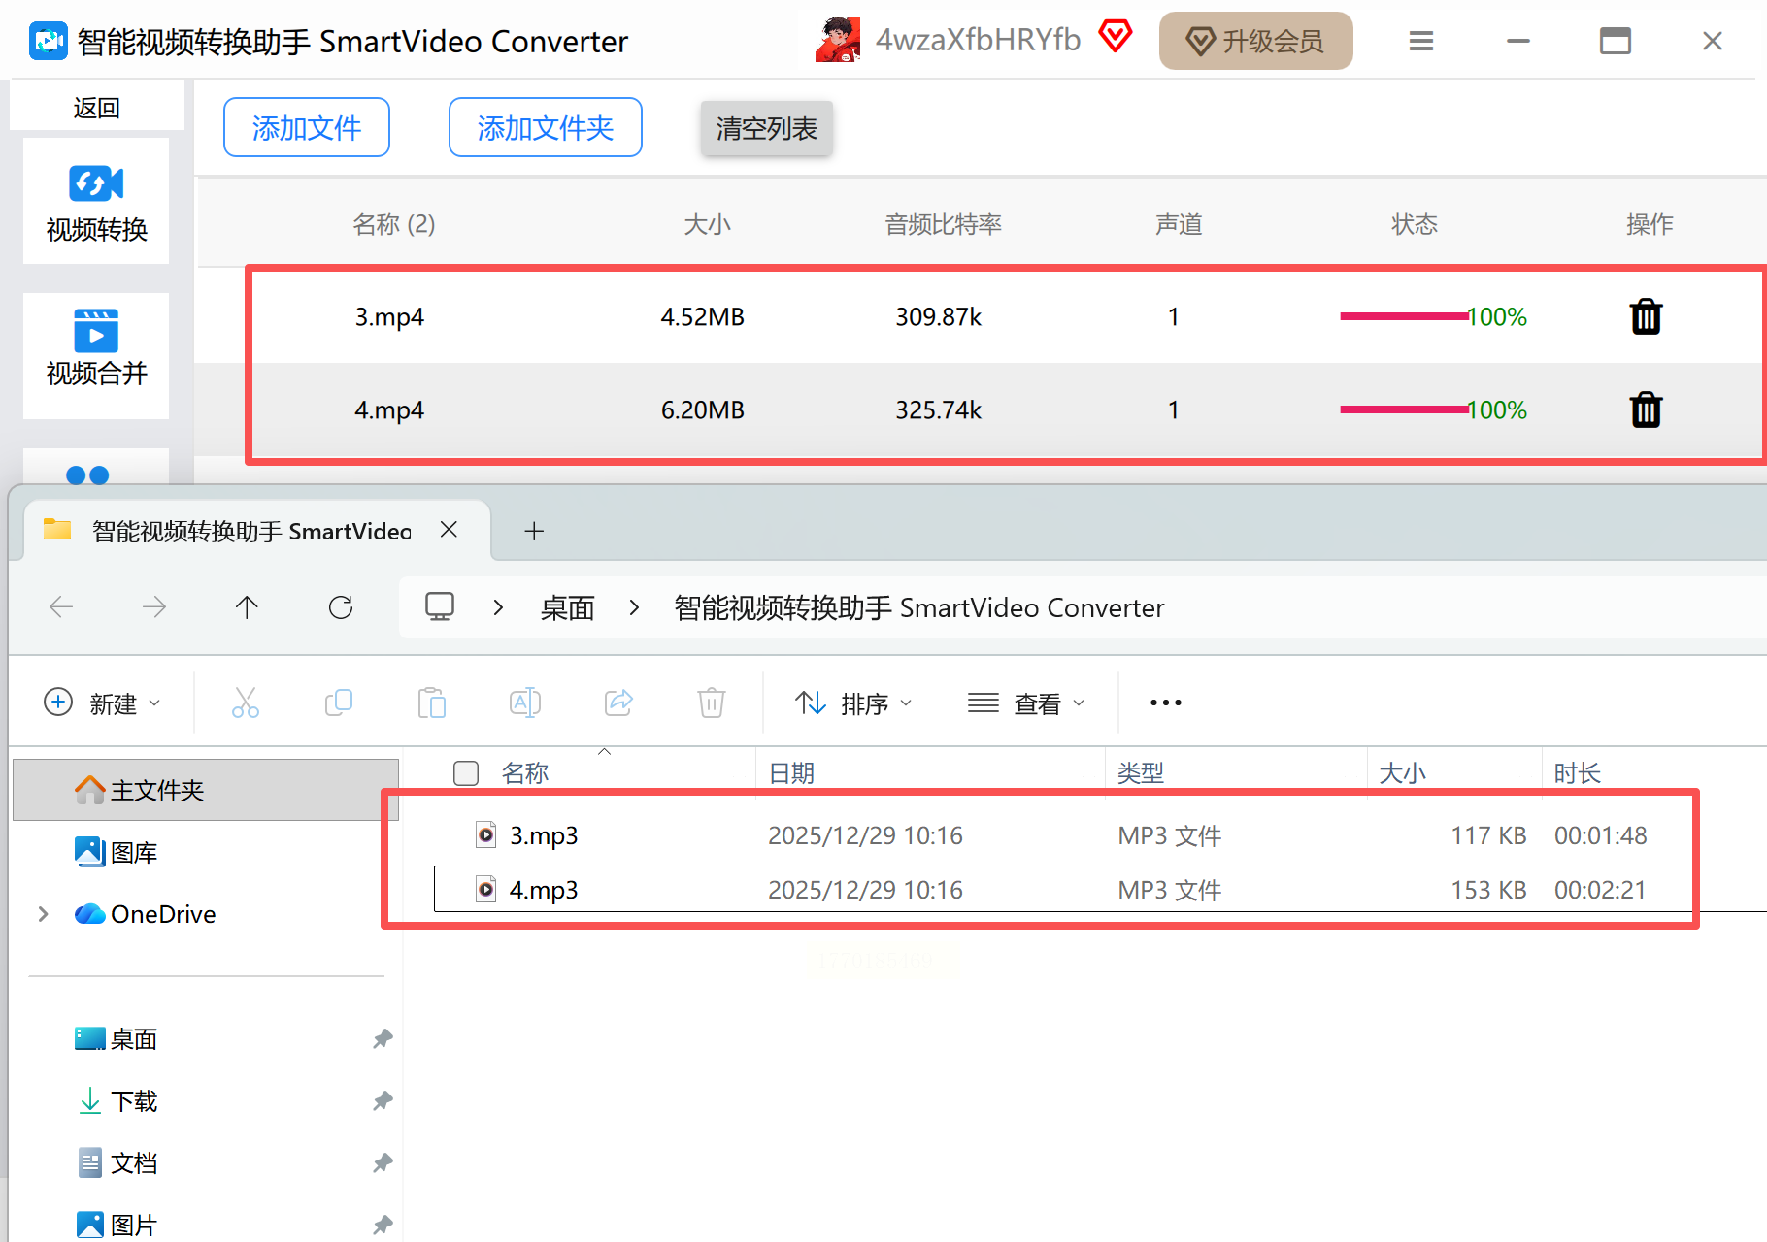Open the 排序 sort dropdown
This screenshot has width=1767, height=1242.
[x=854, y=703]
